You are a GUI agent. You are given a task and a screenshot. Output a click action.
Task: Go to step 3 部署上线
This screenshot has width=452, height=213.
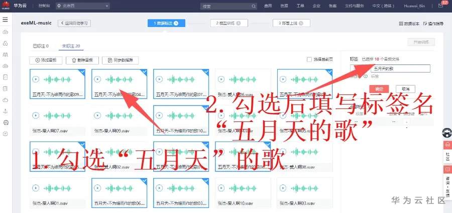pyautogui.click(x=291, y=23)
